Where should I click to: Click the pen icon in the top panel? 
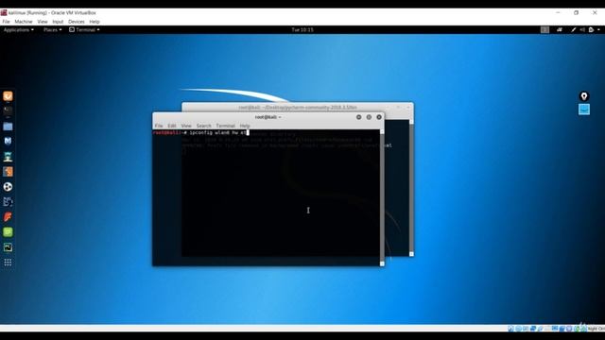574,29
